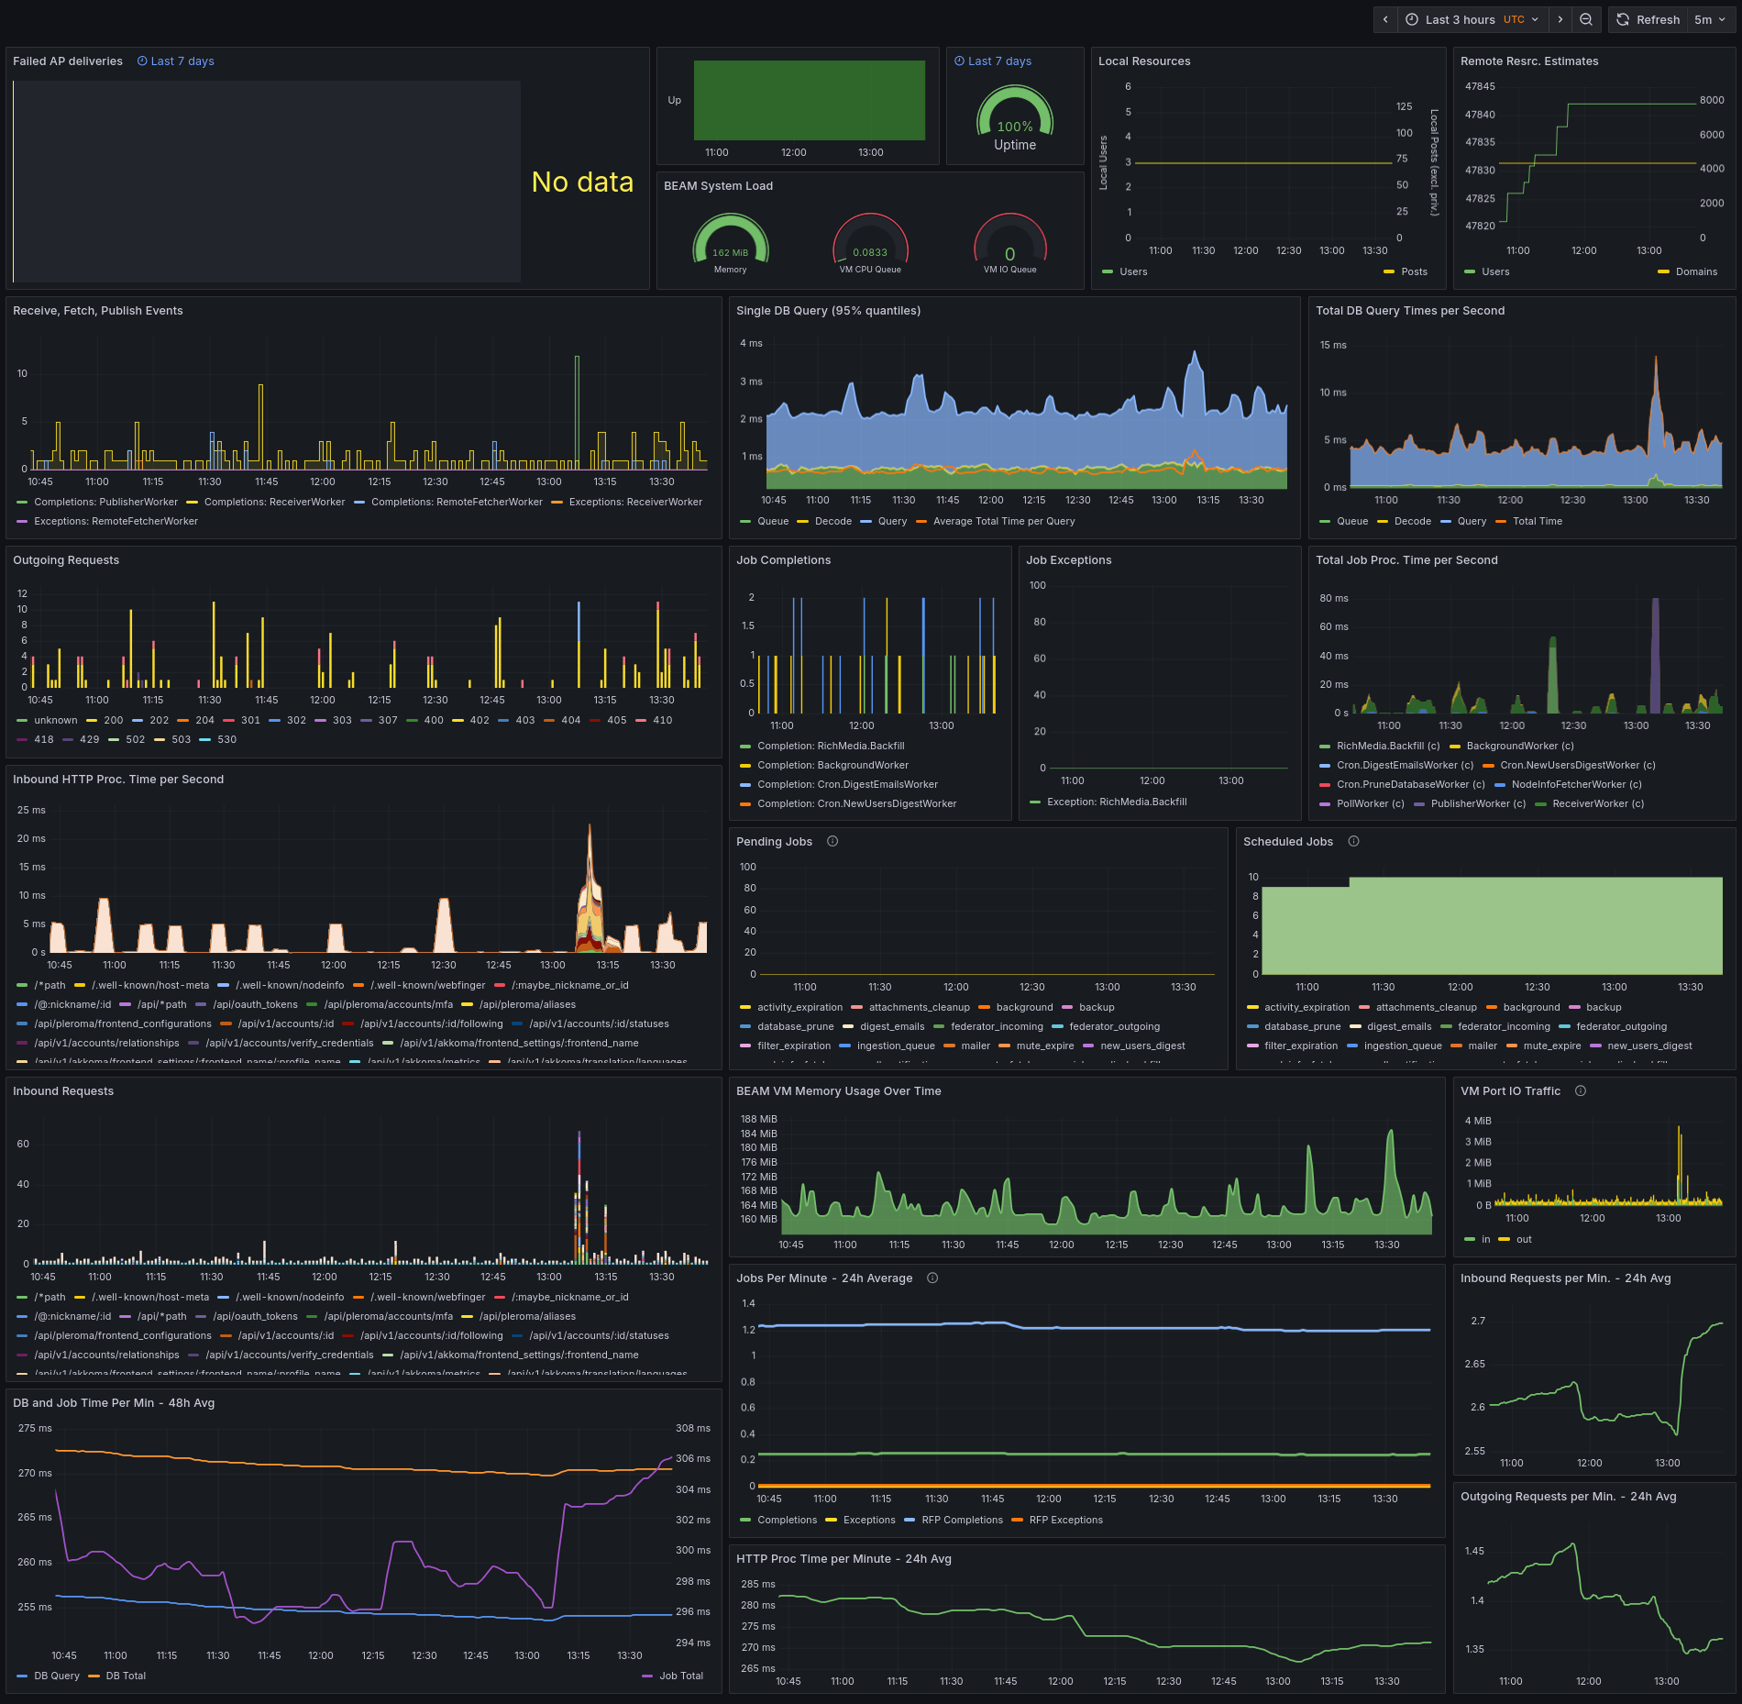
Task: Click the Jobs Per Minute info icon
Action: coord(932,1278)
